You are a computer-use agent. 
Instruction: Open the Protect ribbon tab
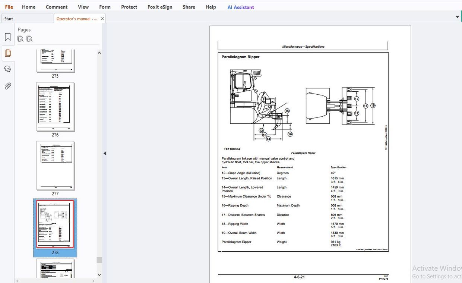pos(129,6)
